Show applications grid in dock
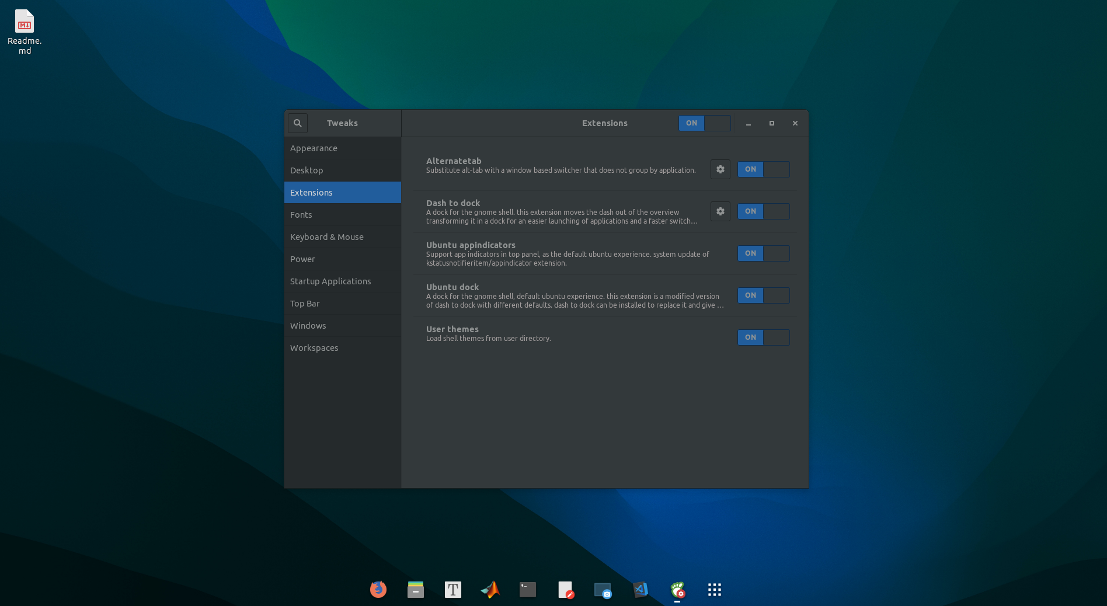Screen dimensions: 1107x606 tap(715, 590)
